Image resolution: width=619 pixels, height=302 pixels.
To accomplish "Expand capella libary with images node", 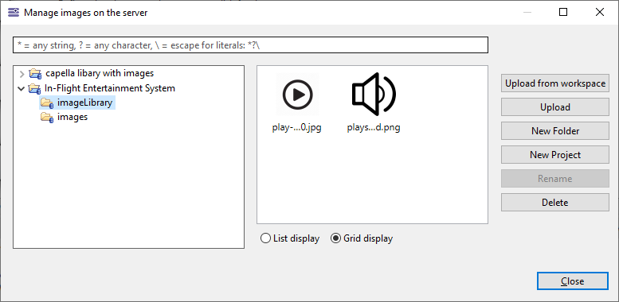I will 22,74.
